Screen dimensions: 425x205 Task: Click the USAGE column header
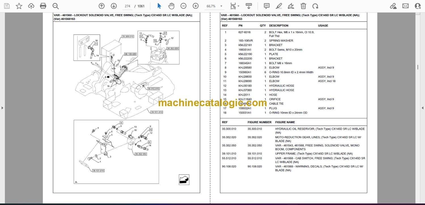[323, 25]
